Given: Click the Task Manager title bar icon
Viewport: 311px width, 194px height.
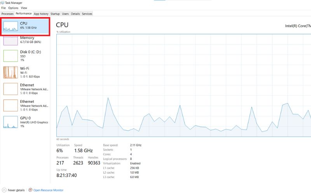Looking at the screenshot, I should 2,3.
